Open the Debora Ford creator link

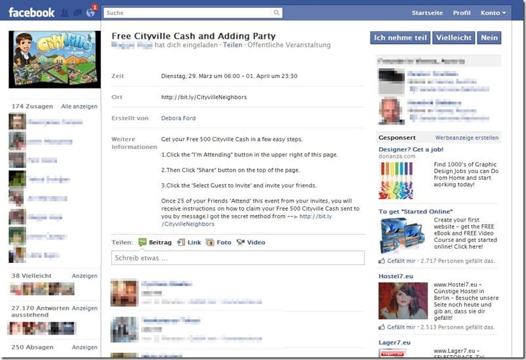pos(178,118)
